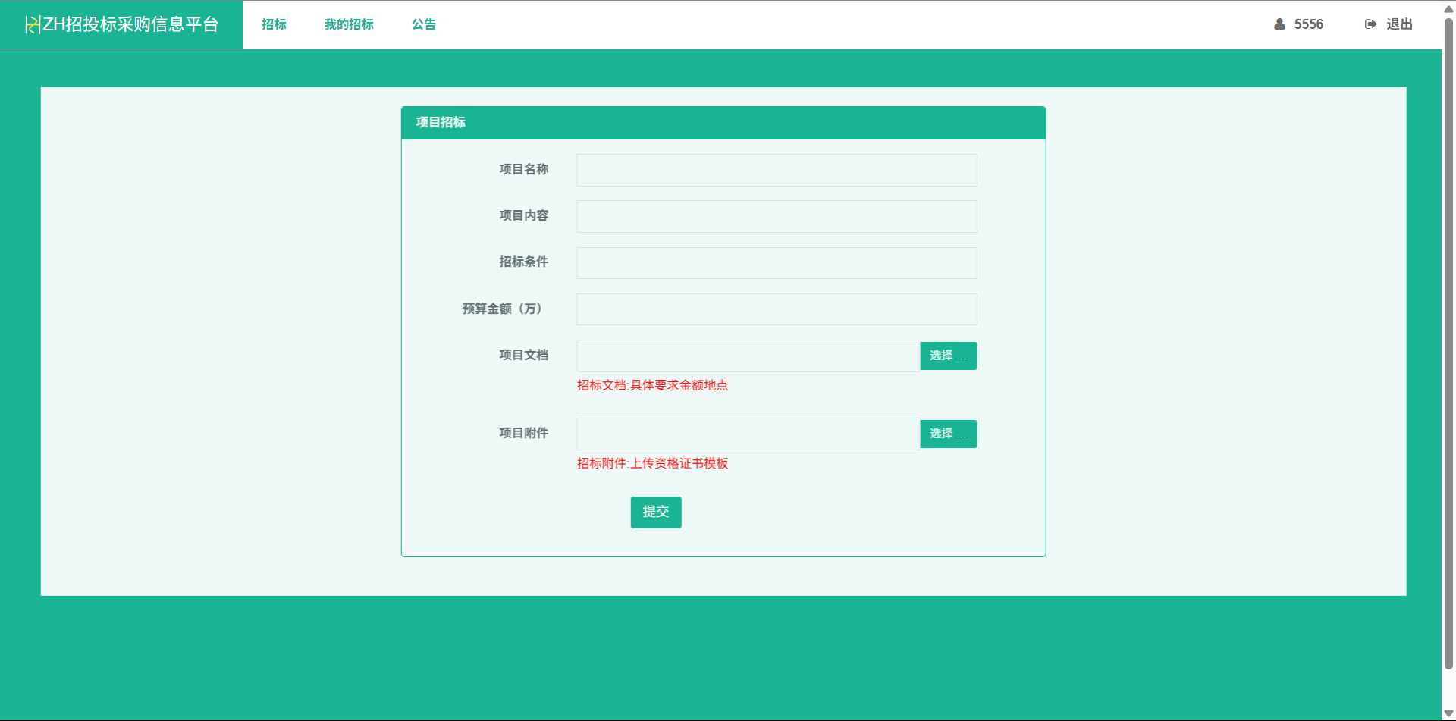Click the 招标条件 label

(523, 262)
